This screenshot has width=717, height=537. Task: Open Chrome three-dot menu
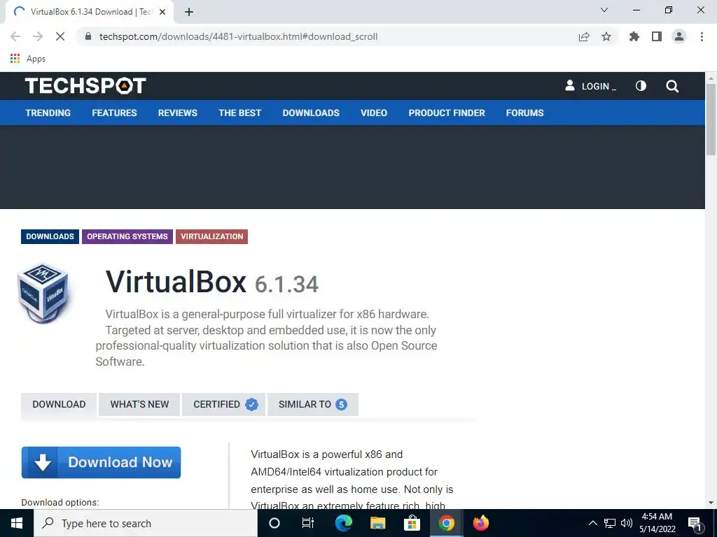point(702,36)
